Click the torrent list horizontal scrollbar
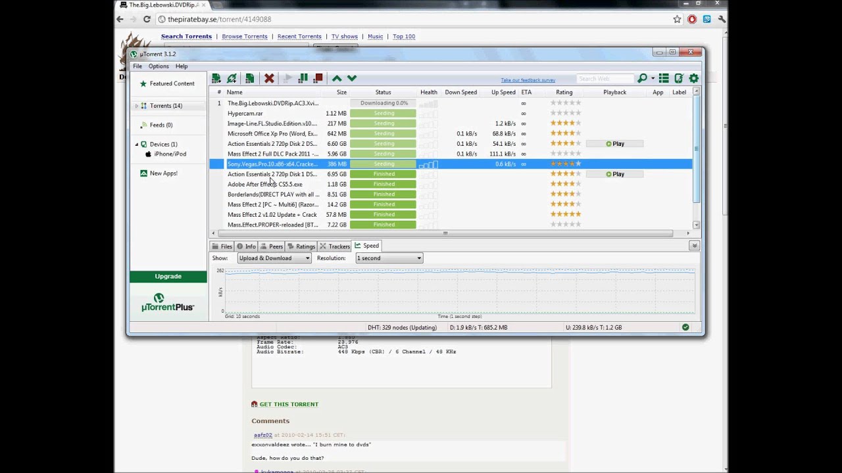842x473 pixels. (x=445, y=233)
